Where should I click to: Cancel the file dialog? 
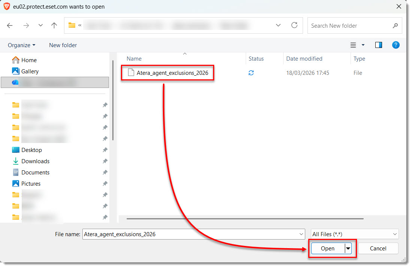(378, 249)
